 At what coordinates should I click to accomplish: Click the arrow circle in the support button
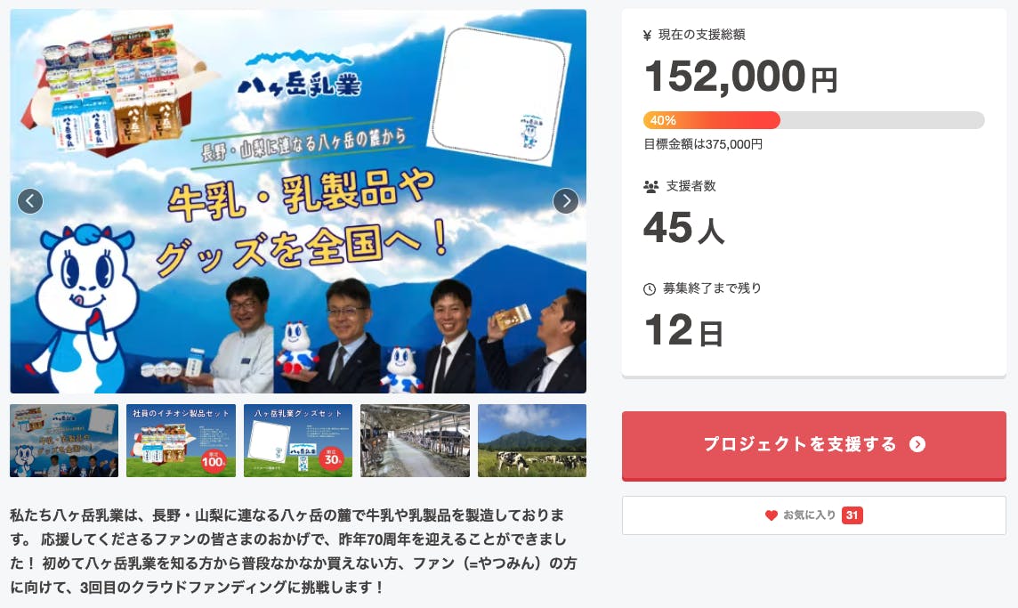[917, 444]
